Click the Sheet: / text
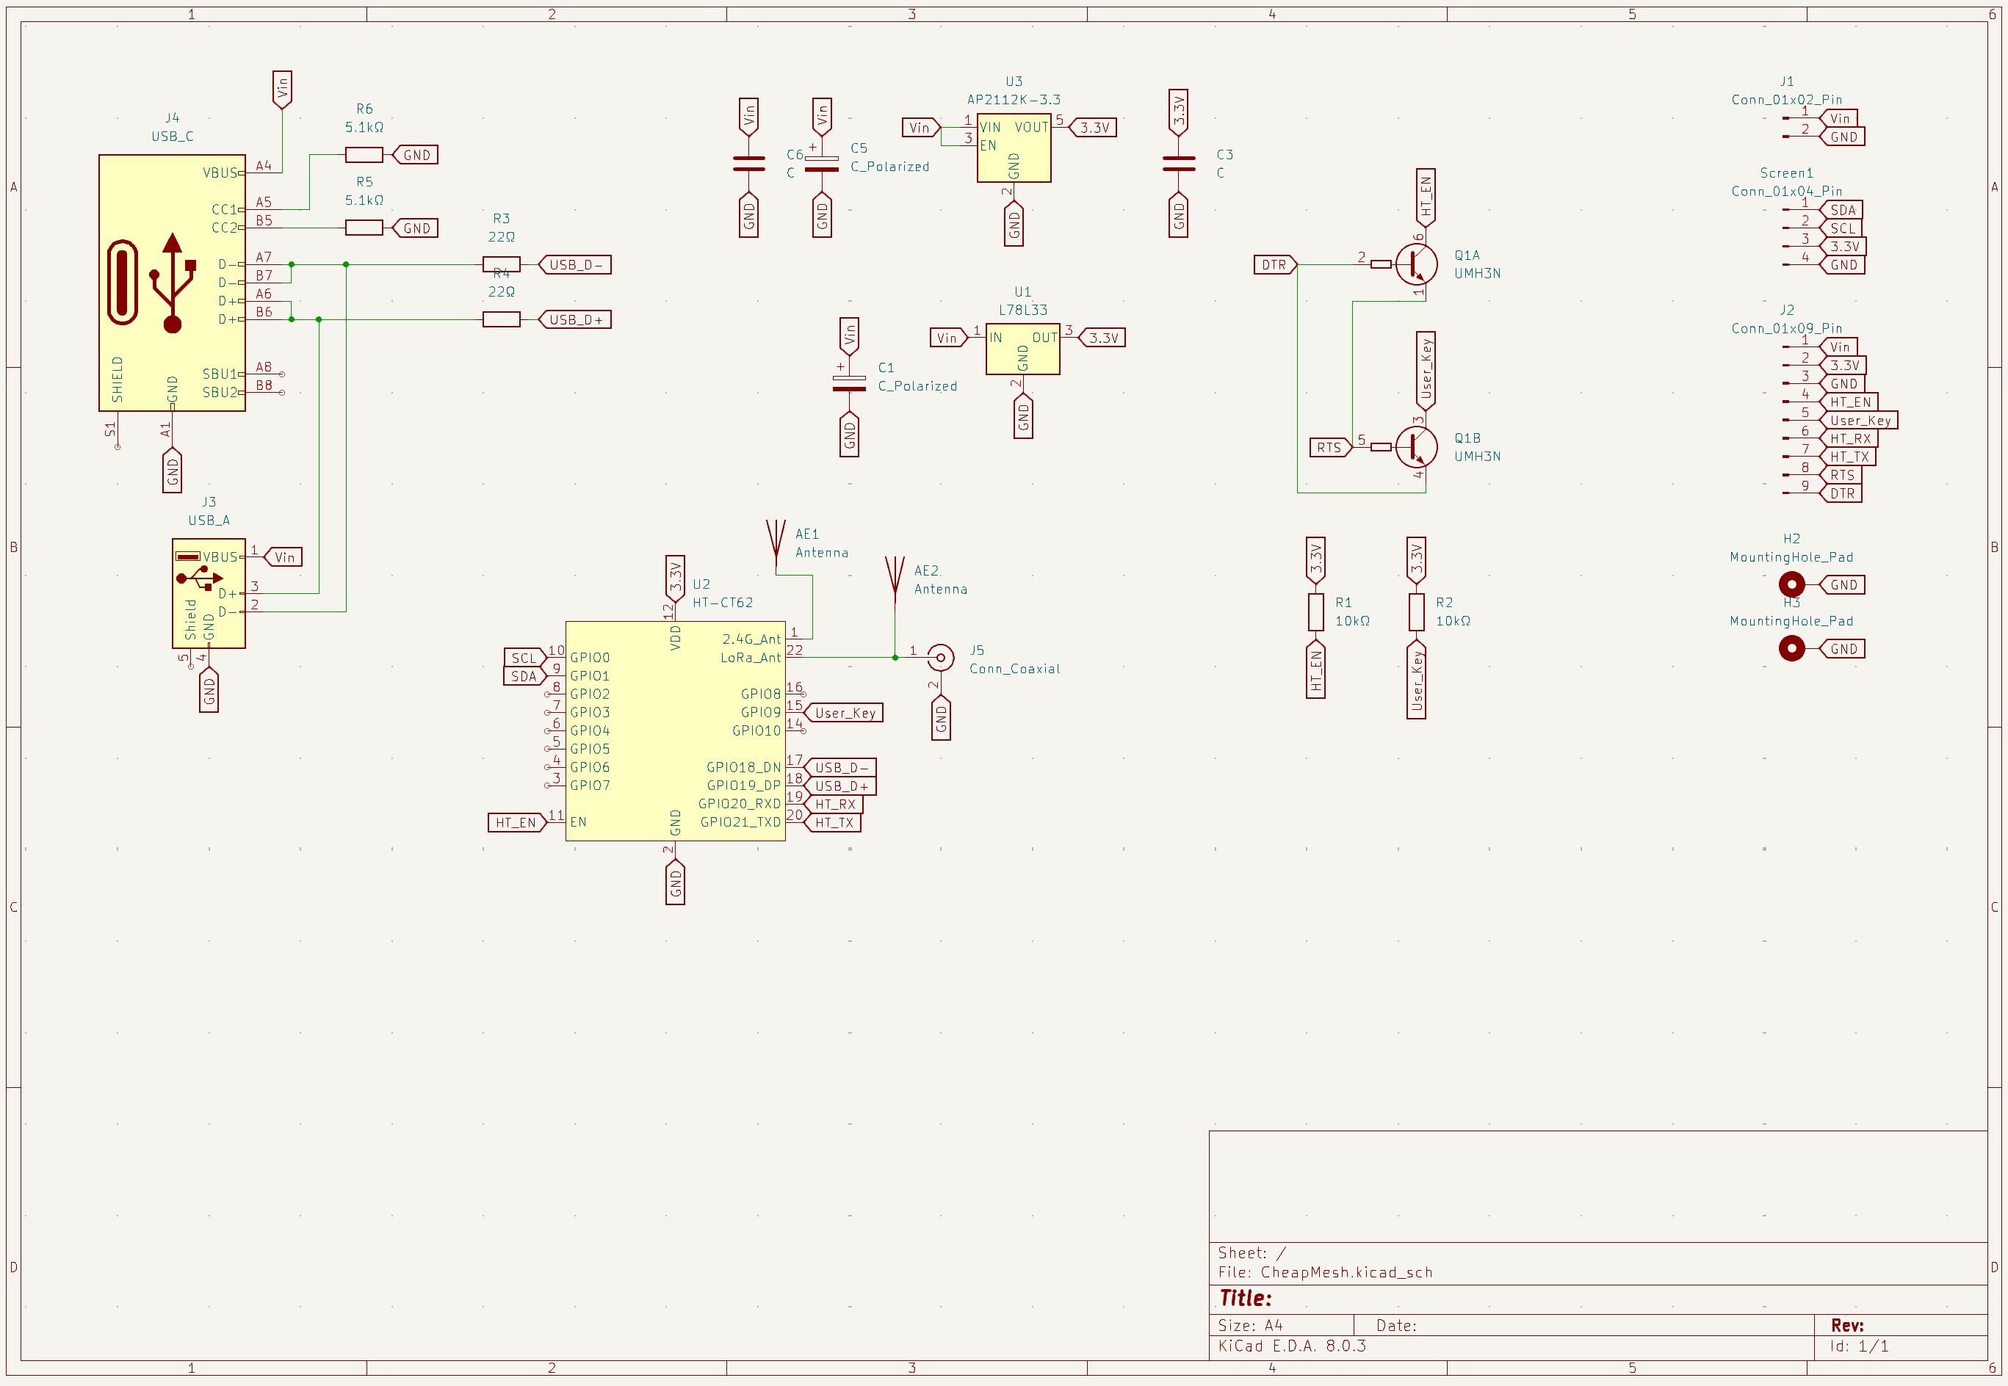 1252,1252
